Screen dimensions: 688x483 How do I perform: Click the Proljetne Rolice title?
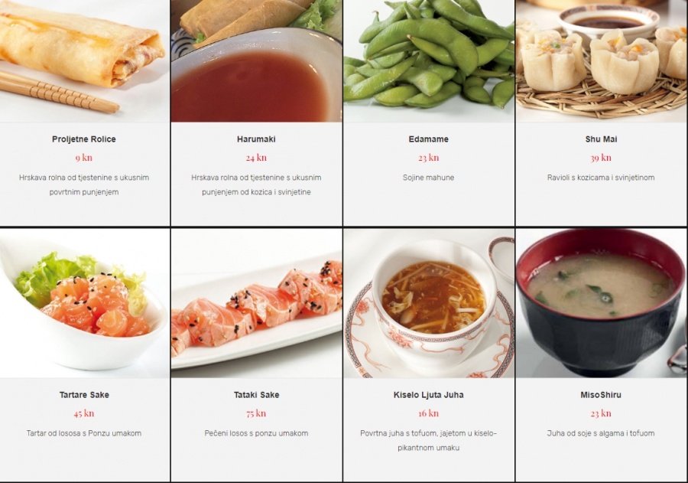coord(84,139)
